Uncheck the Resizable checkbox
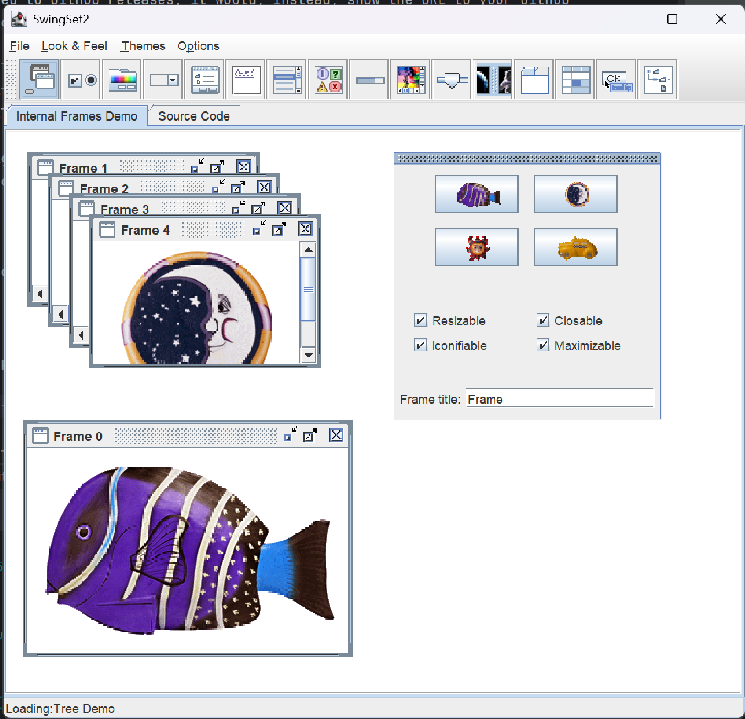Viewport: 745px width, 719px height. click(420, 320)
